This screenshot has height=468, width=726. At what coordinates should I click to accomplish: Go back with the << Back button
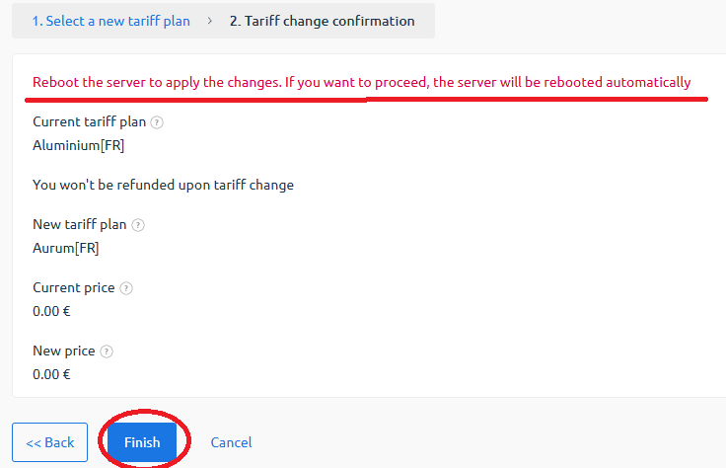click(x=50, y=442)
